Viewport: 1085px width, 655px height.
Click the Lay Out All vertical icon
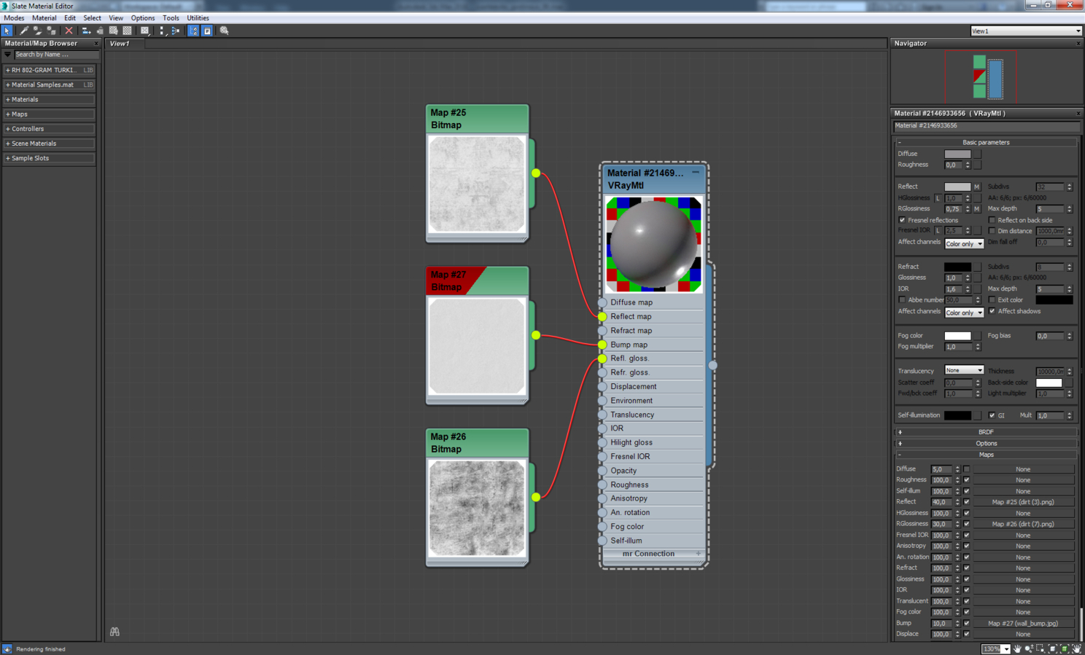pos(162,31)
